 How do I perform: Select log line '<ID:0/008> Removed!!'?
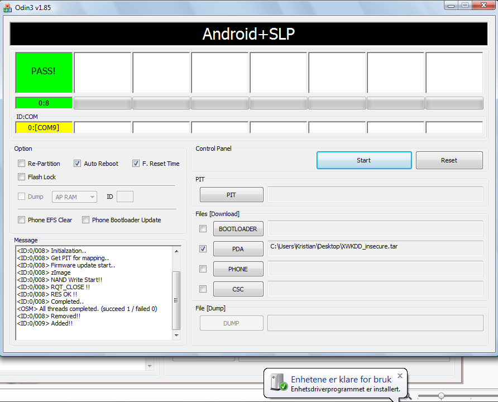49,316
